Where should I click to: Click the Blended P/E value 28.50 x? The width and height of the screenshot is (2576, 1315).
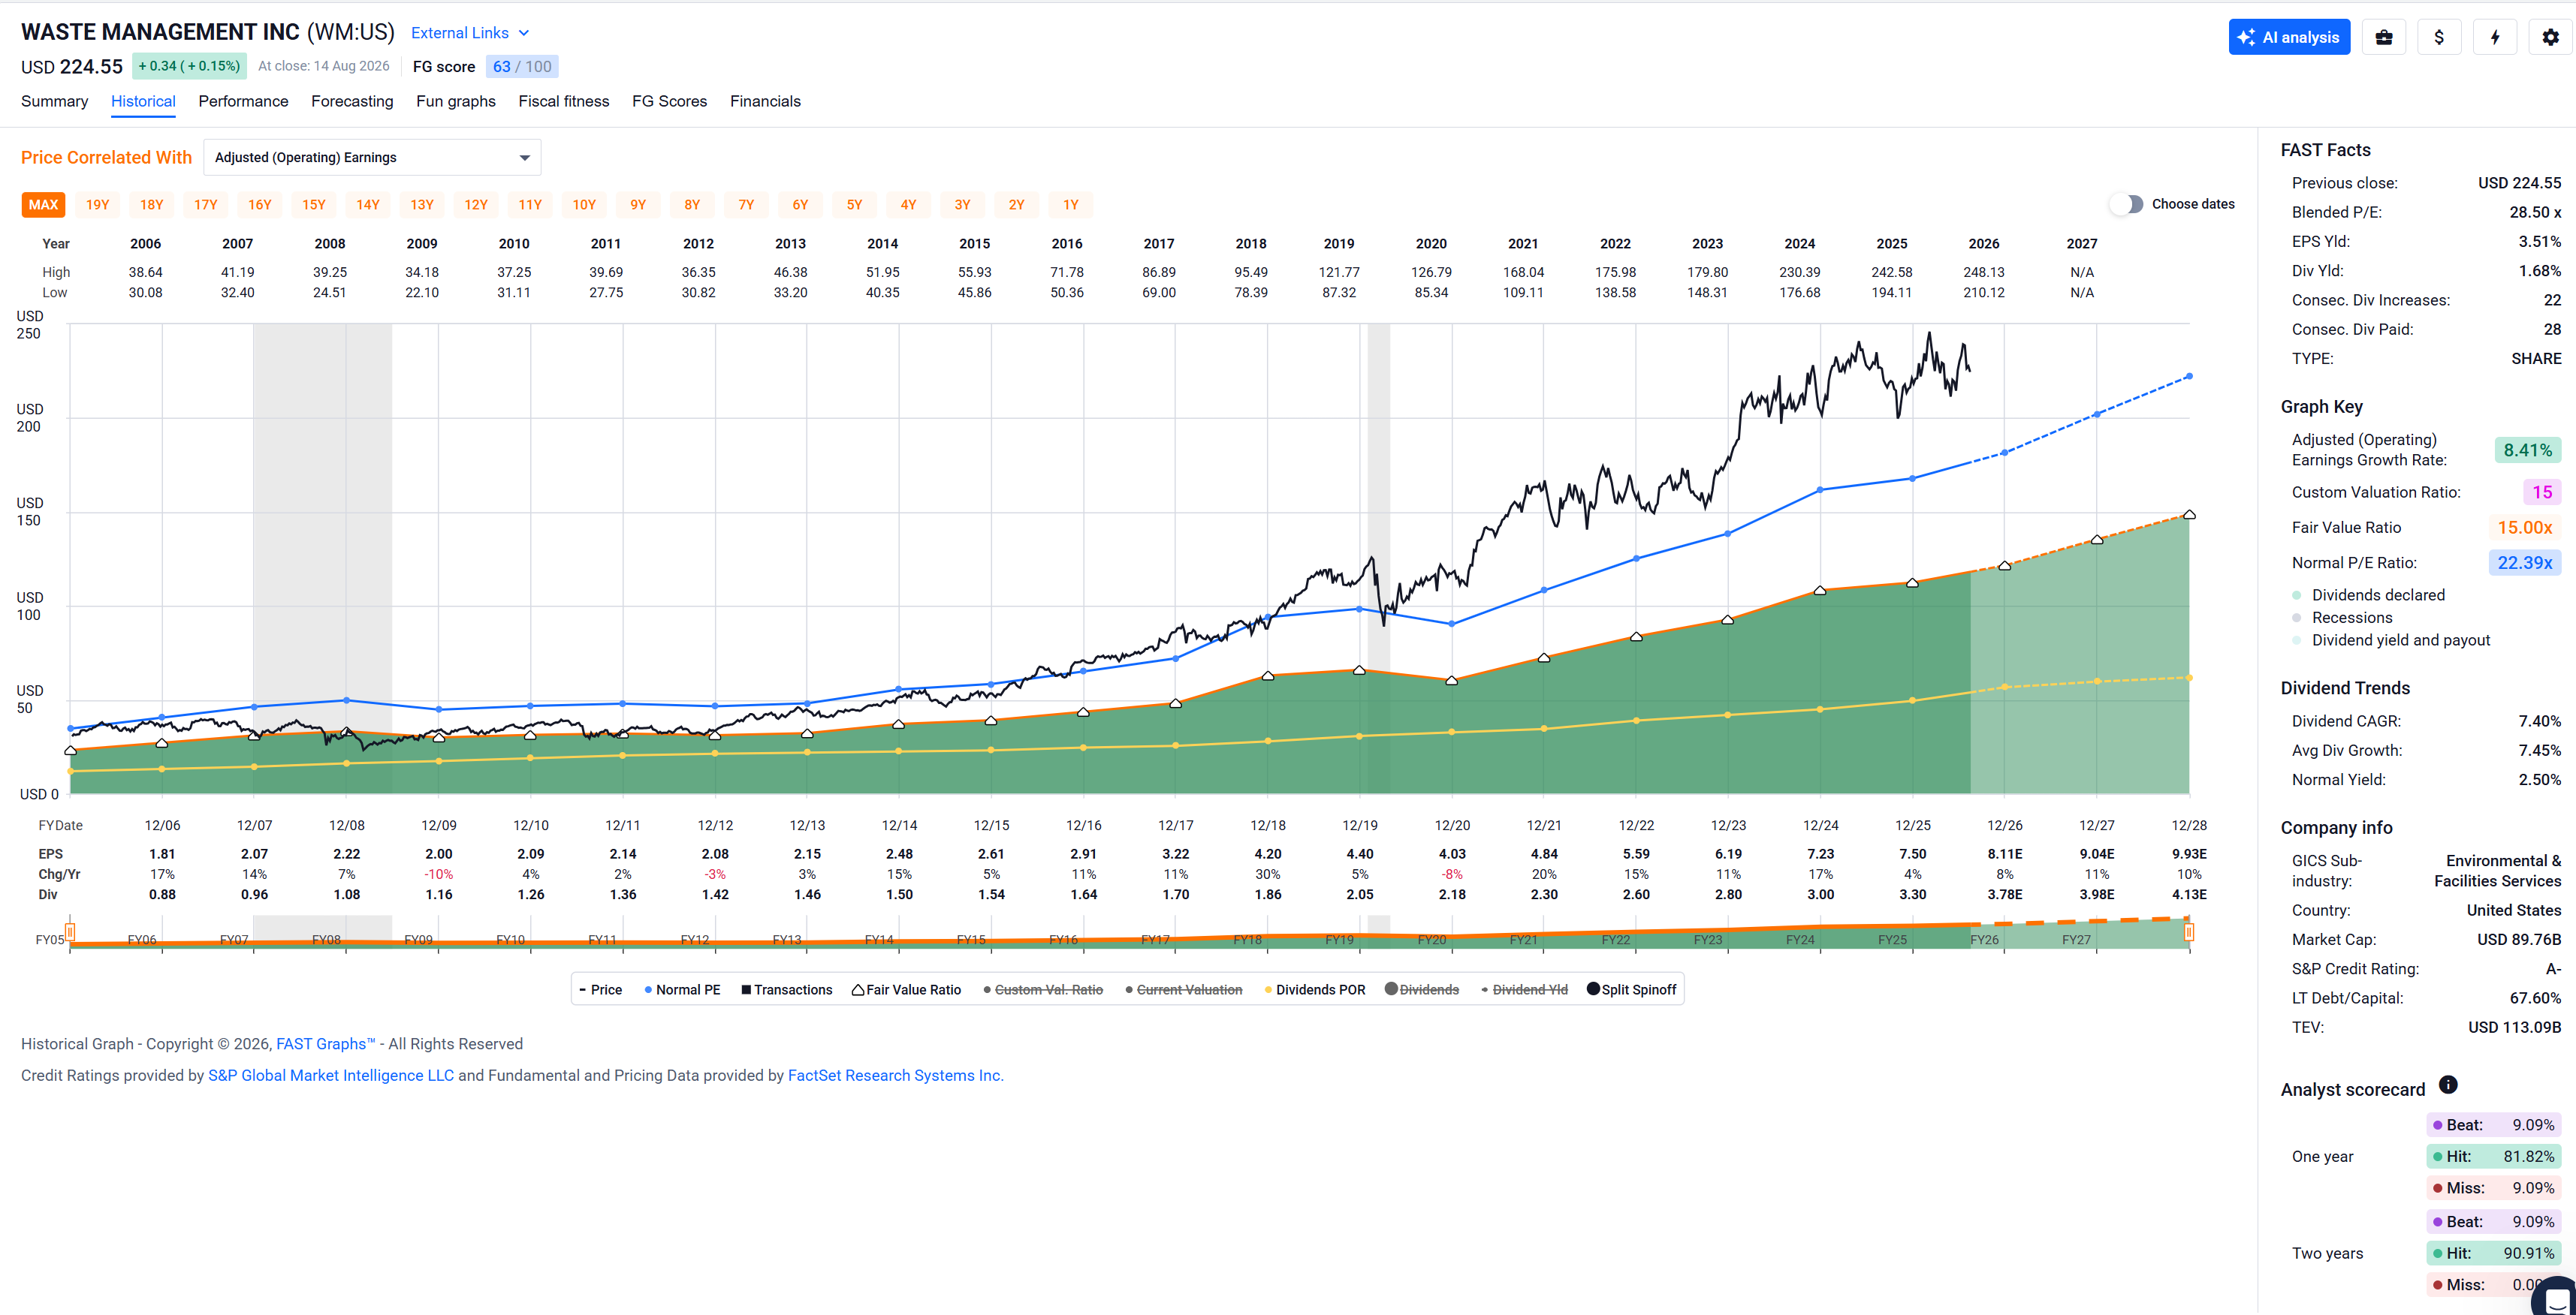point(2535,212)
